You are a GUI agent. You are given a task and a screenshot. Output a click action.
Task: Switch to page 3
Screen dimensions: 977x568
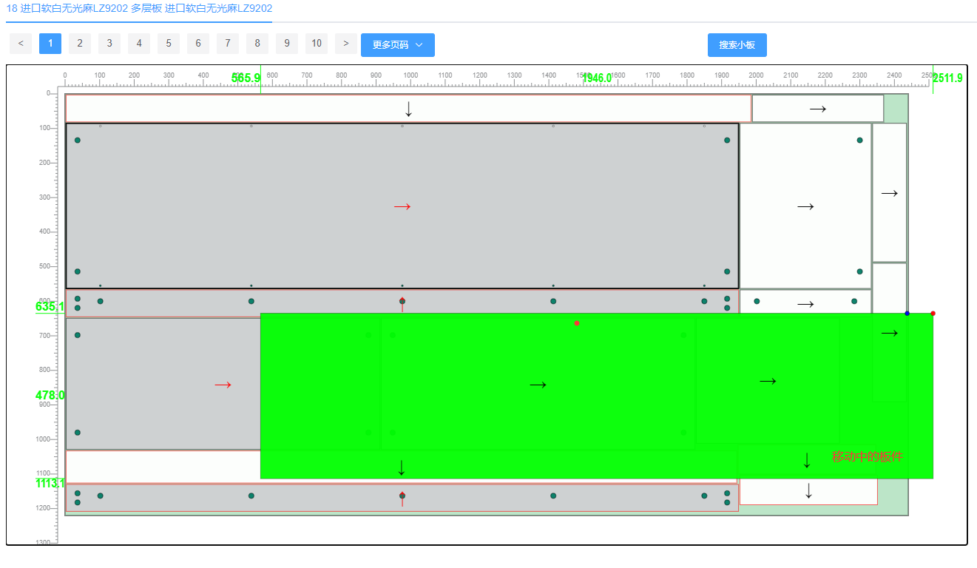point(109,44)
